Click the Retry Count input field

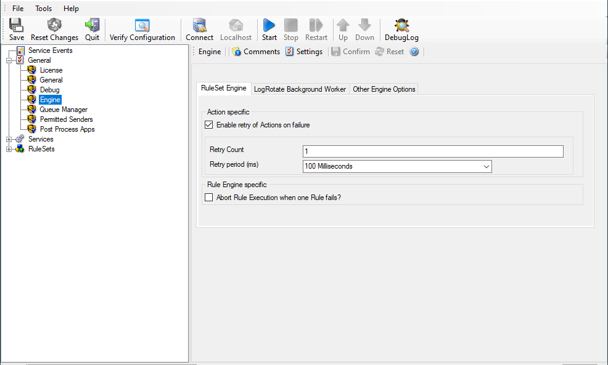coord(432,151)
